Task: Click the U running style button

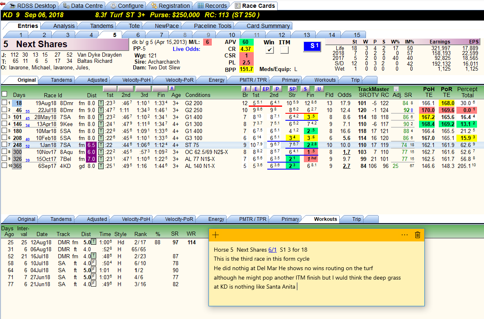Action: tap(319, 89)
